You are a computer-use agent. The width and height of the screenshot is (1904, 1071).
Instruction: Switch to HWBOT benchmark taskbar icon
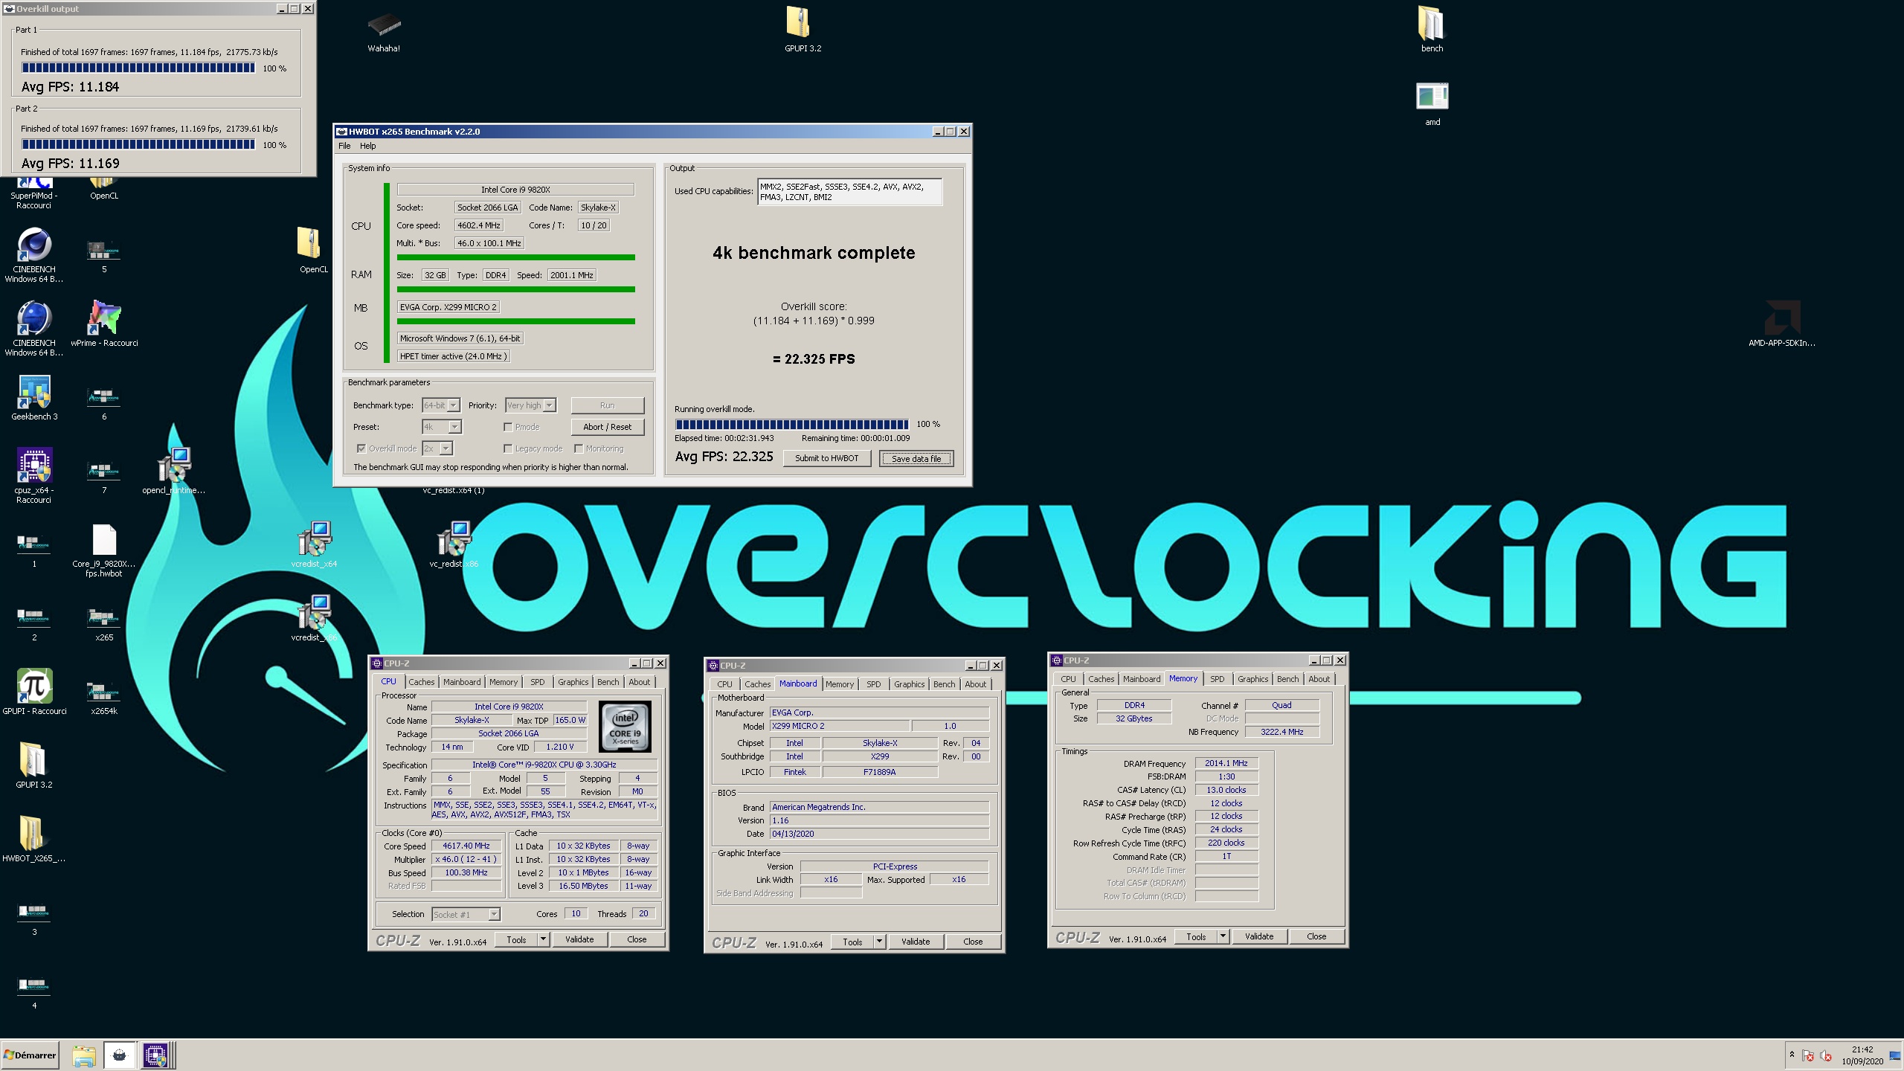pos(119,1055)
